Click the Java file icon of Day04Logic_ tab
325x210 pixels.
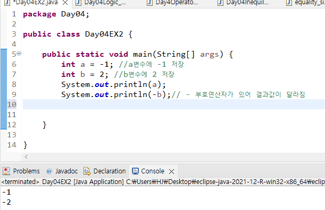(x=78, y=3)
